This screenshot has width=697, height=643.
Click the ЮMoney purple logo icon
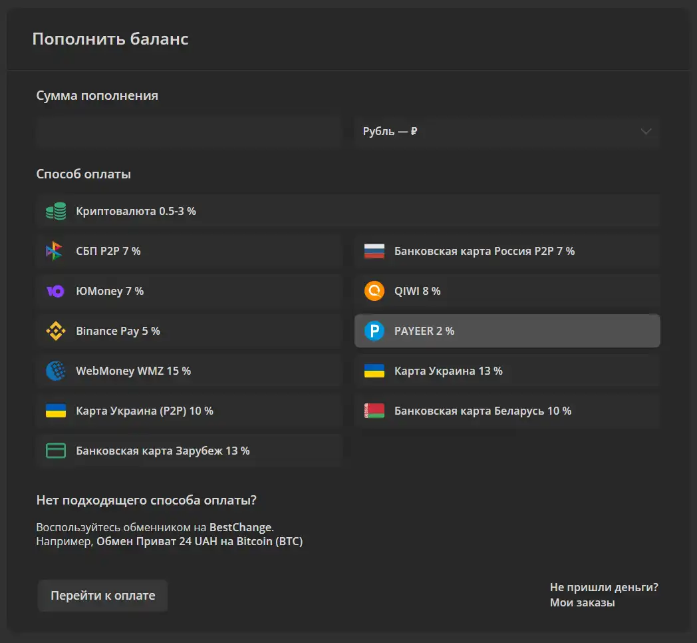pyautogui.click(x=56, y=291)
